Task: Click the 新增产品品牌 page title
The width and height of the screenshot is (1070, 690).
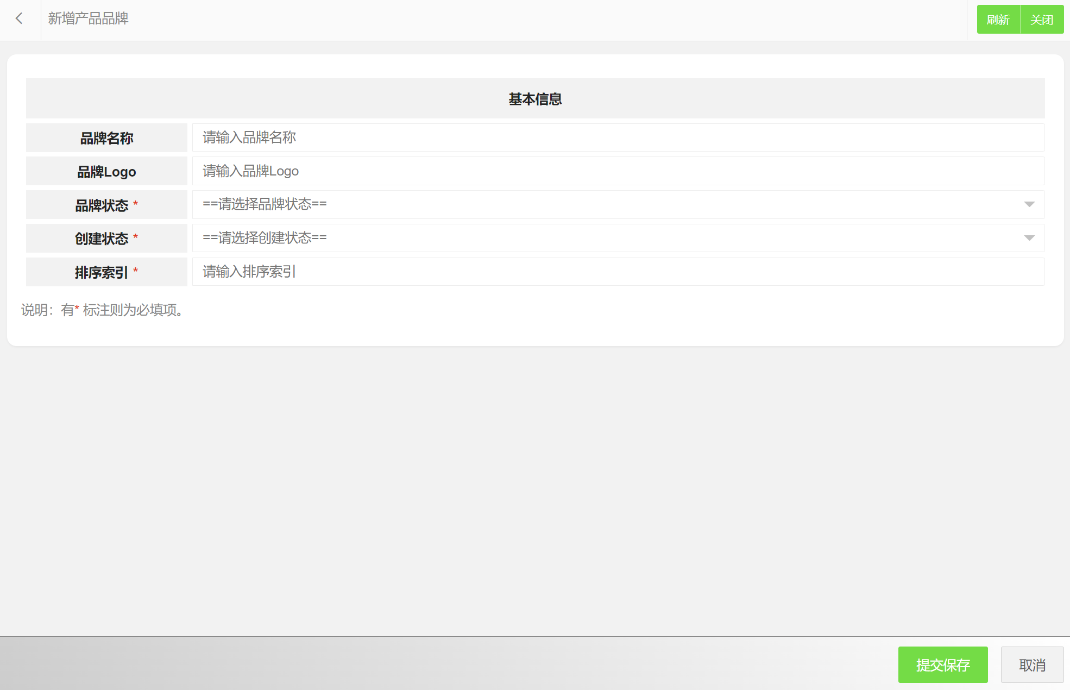Action: (x=88, y=19)
